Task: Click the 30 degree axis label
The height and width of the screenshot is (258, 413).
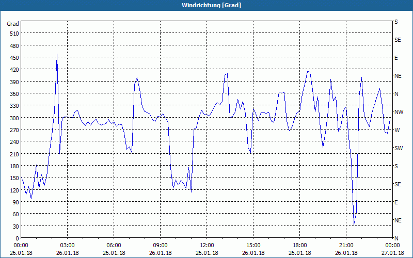Action: [x=16, y=227]
